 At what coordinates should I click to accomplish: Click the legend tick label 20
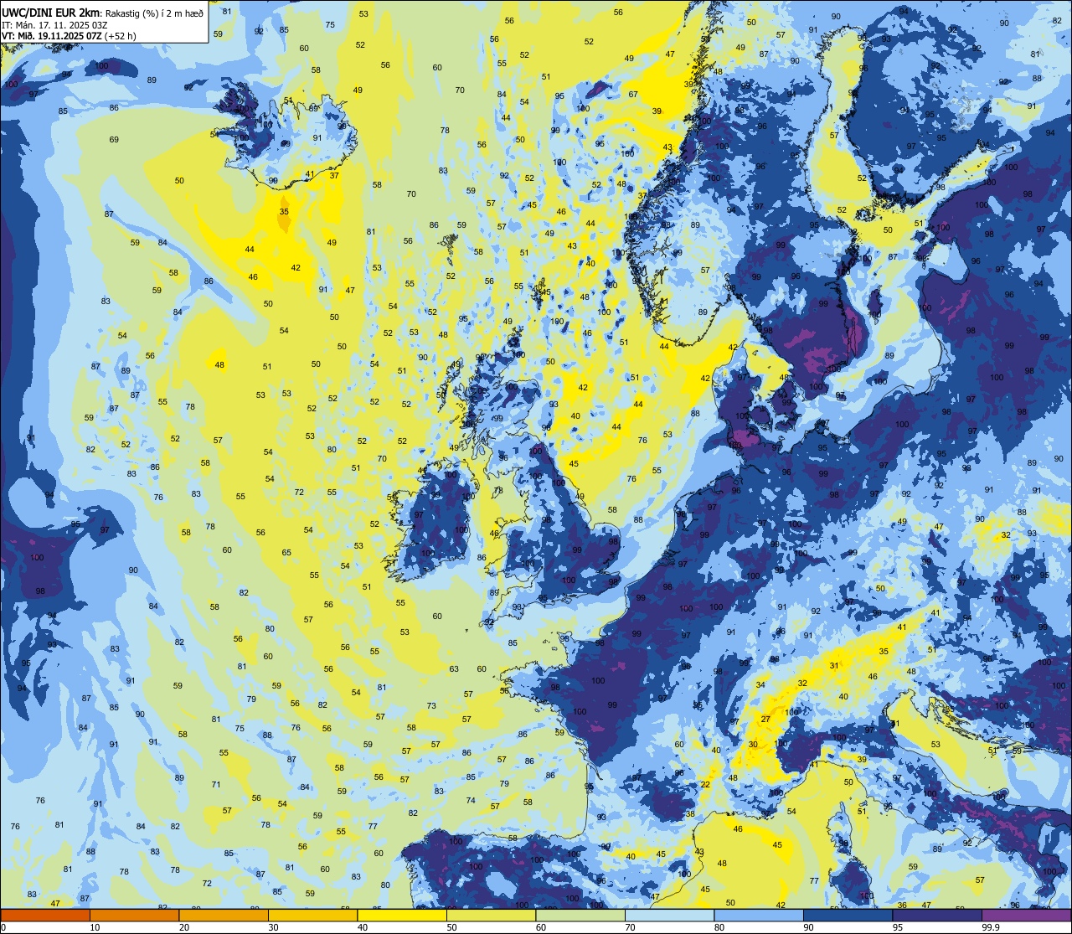(184, 927)
